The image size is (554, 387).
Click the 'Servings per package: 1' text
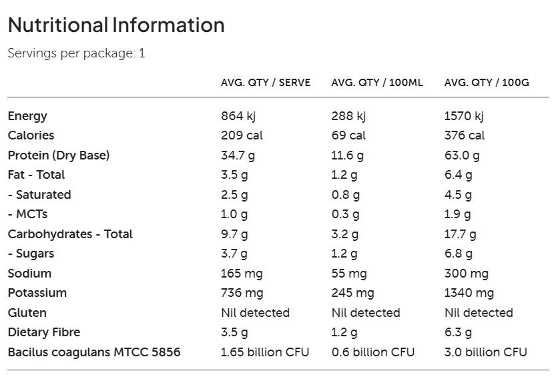pyautogui.click(x=76, y=53)
